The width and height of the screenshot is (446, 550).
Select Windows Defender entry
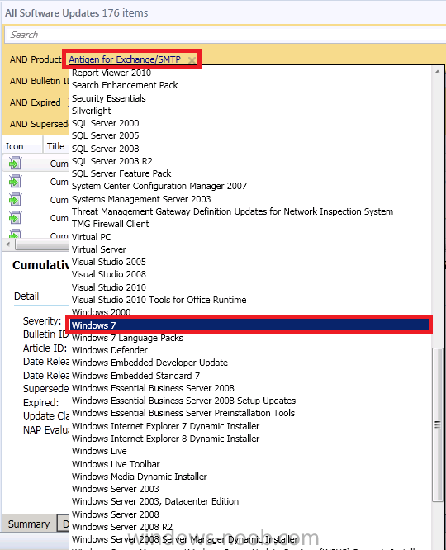[x=110, y=350]
